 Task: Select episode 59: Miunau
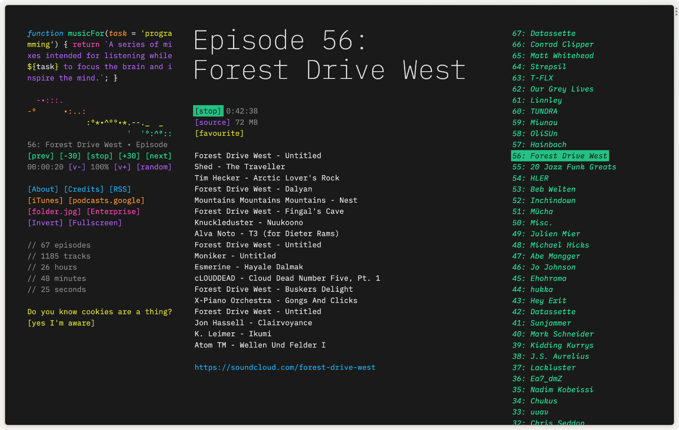535,123
